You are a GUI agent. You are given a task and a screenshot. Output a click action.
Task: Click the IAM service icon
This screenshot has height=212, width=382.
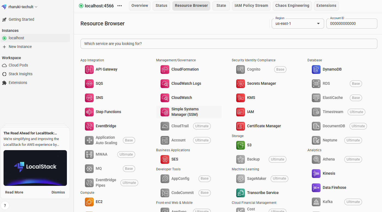[x=241, y=112]
